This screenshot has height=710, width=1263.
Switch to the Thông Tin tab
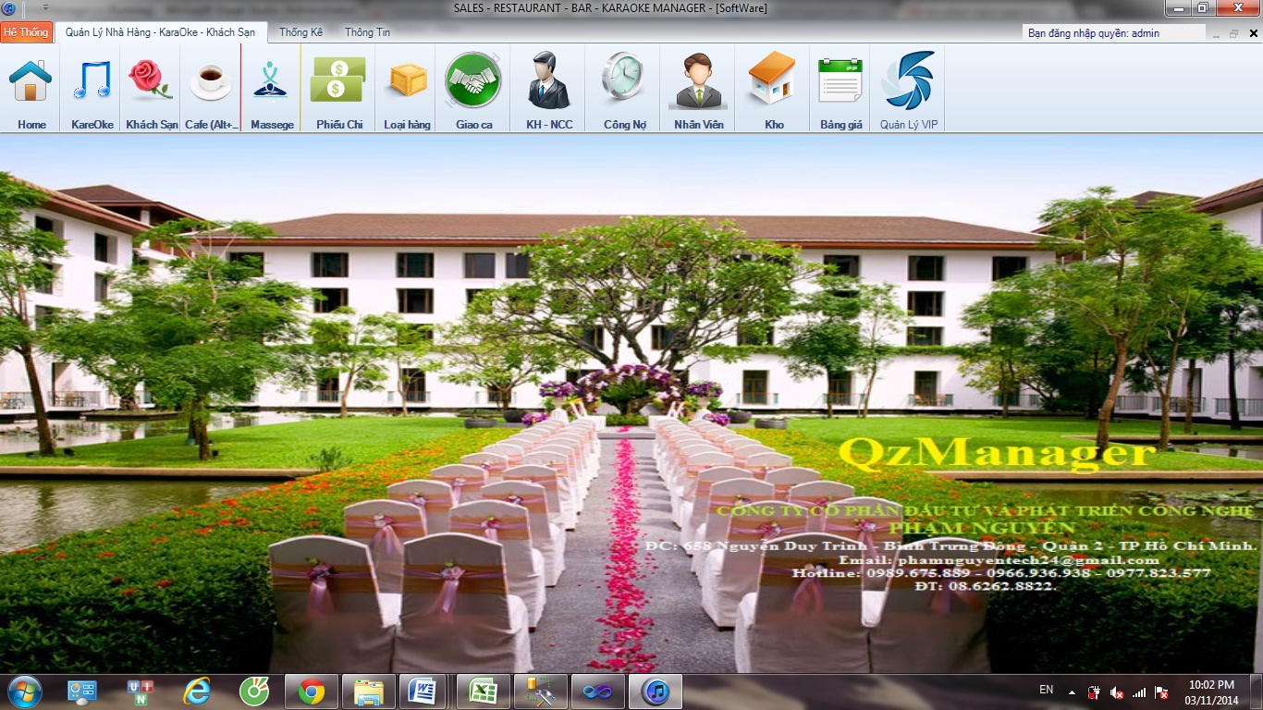pos(367,32)
